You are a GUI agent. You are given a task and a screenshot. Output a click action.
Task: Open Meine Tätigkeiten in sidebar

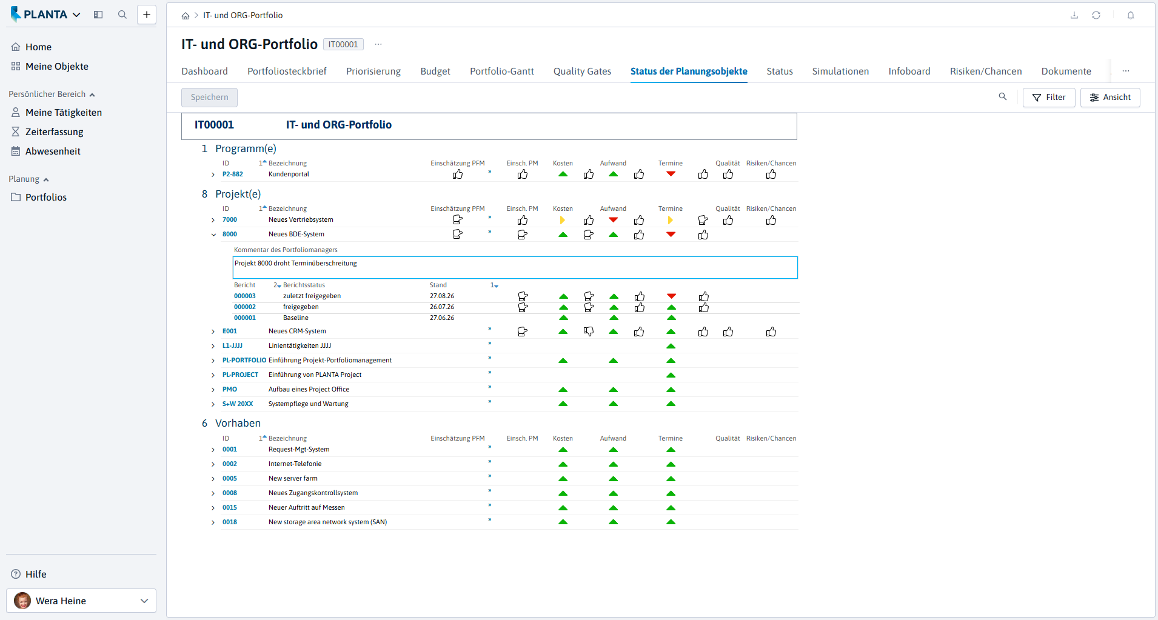pos(64,112)
